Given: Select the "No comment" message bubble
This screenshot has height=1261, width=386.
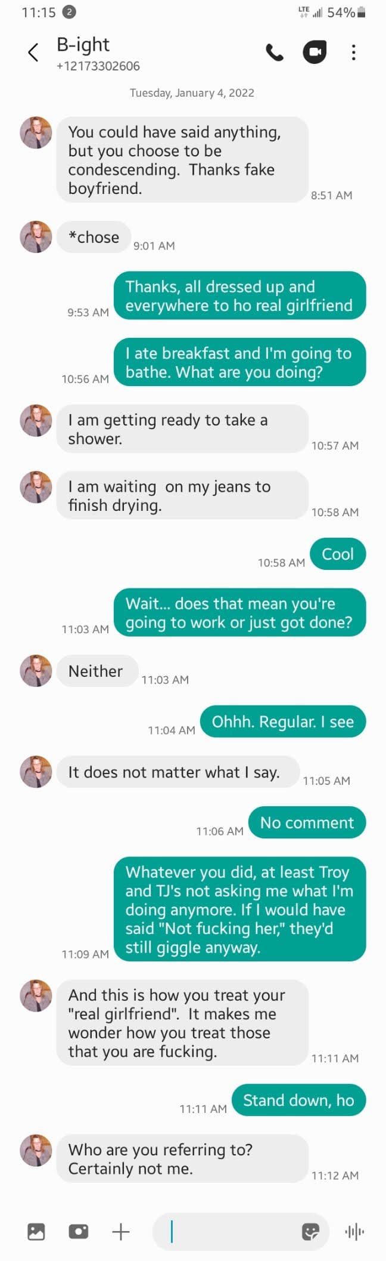Looking at the screenshot, I should point(307,823).
